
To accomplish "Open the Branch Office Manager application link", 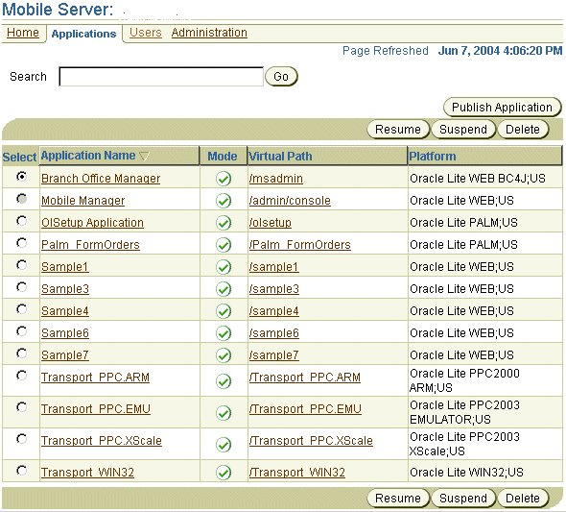I will pos(101,179).
